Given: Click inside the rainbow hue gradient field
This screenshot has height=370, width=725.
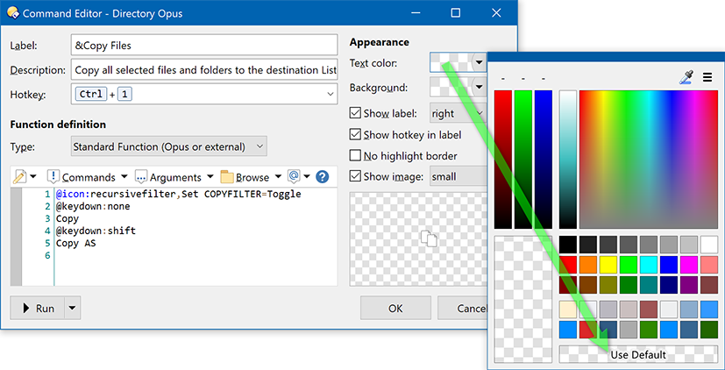Looking at the screenshot, I should pos(649,160).
